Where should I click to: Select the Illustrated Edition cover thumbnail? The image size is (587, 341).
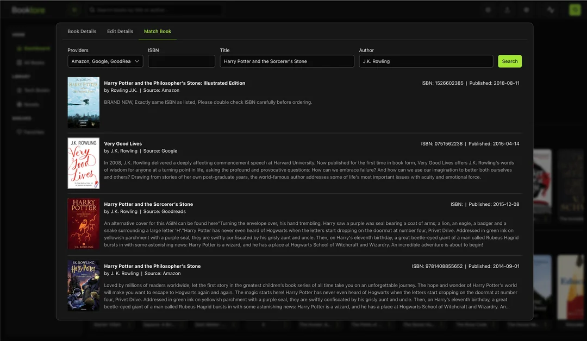tap(84, 103)
